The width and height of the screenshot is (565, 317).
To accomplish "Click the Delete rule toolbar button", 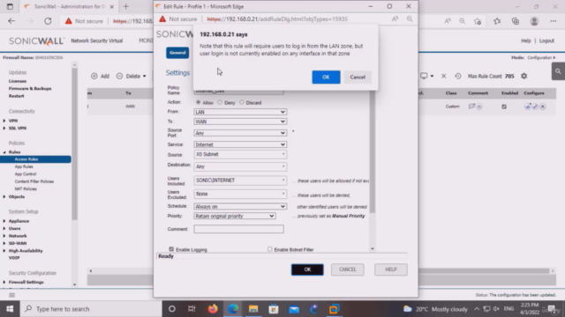I will coord(132,76).
